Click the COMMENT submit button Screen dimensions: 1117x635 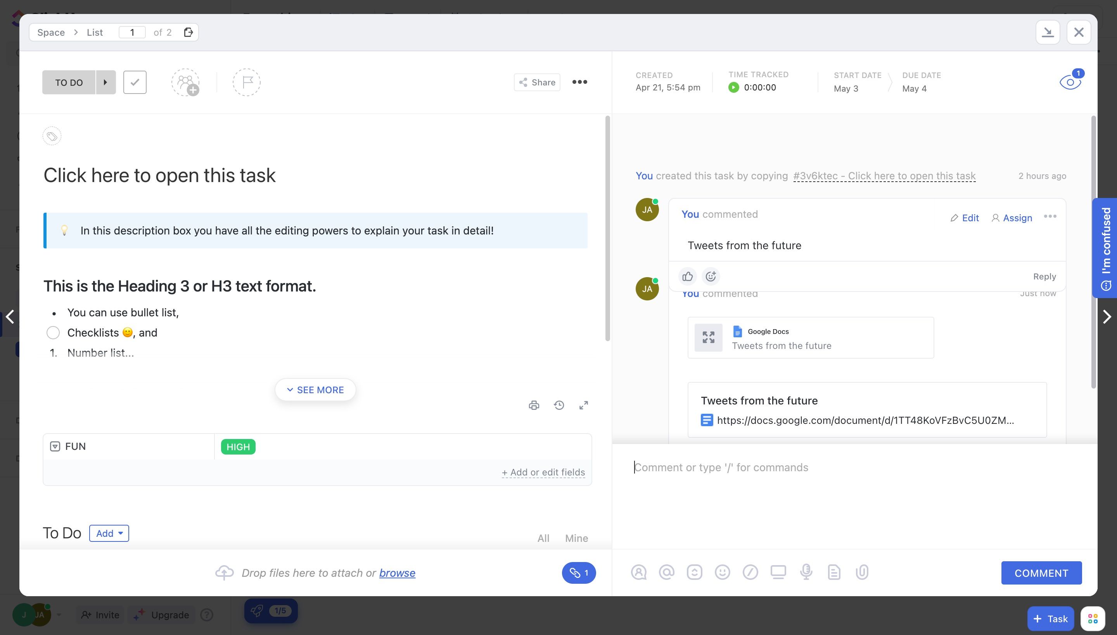coord(1041,572)
